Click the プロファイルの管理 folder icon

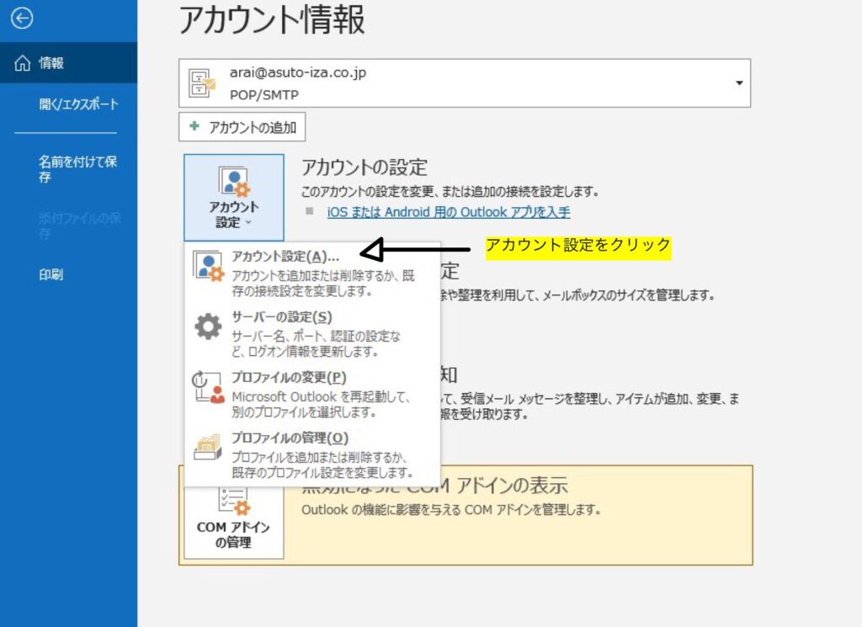pos(208,448)
